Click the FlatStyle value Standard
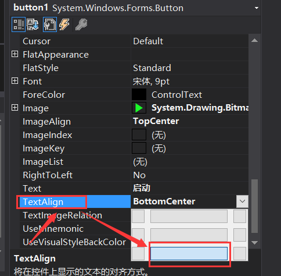This screenshot has height=276, width=281. (x=152, y=68)
